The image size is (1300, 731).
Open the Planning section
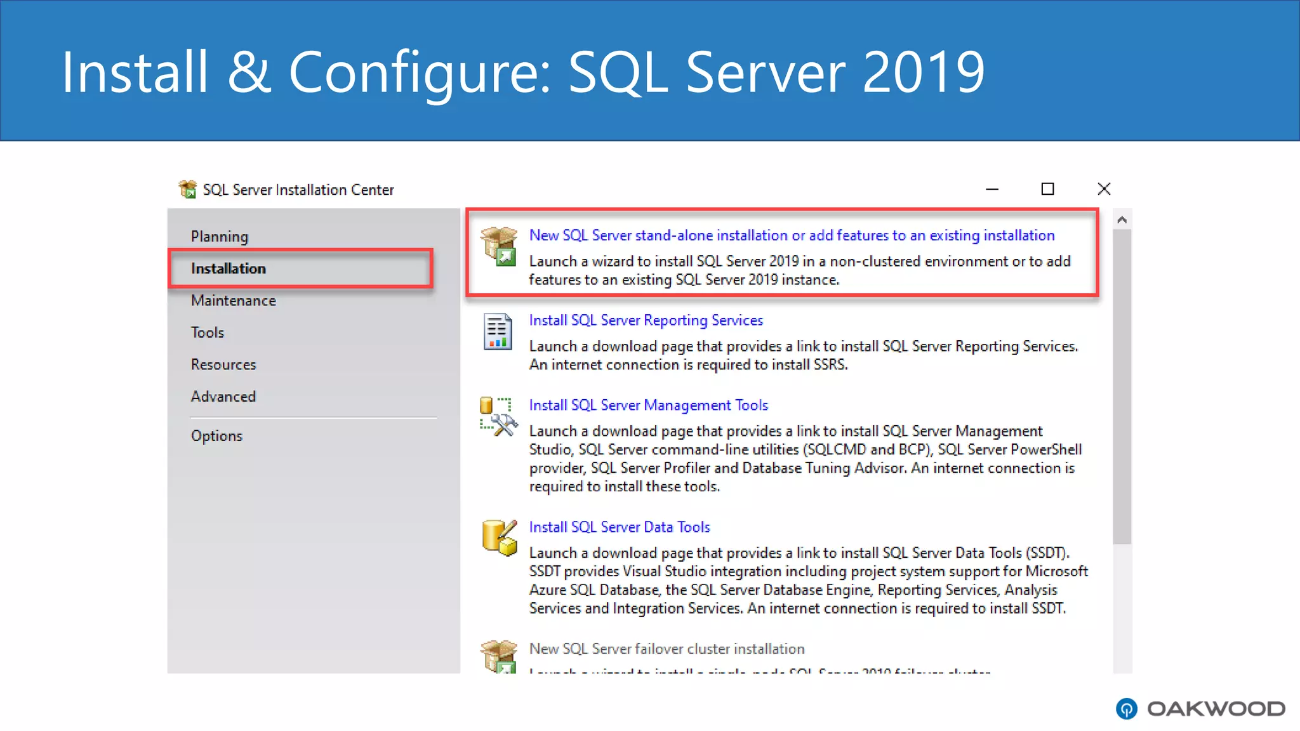pyautogui.click(x=220, y=237)
